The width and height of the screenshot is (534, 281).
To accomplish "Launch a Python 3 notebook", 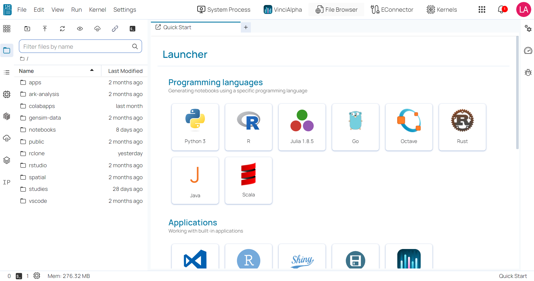I will tap(195, 127).
